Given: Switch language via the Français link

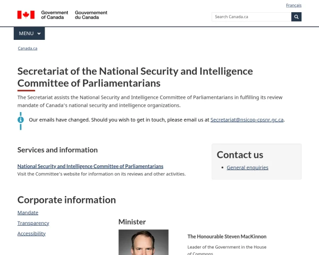Looking at the screenshot, I should [x=293, y=5].
